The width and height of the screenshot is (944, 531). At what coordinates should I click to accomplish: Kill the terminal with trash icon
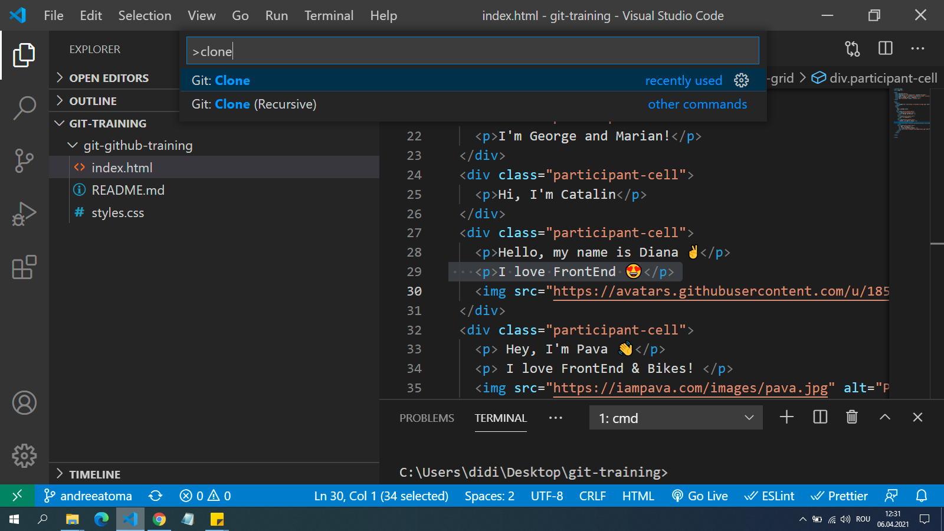click(851, 417)
